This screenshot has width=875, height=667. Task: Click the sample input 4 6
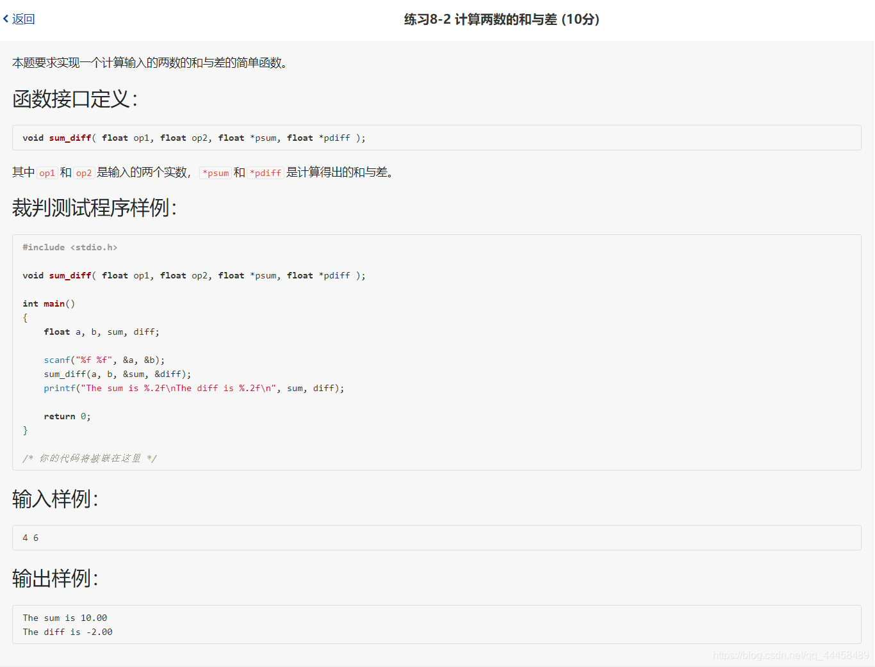click(31, 538)
